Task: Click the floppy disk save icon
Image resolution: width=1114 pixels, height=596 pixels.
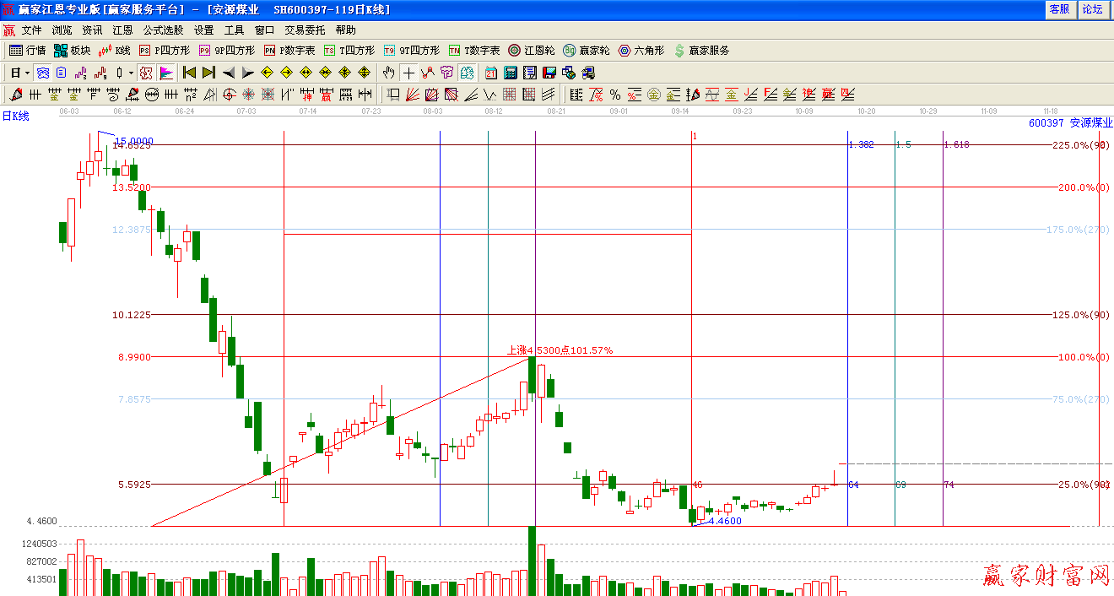Action: coord(549,73)
